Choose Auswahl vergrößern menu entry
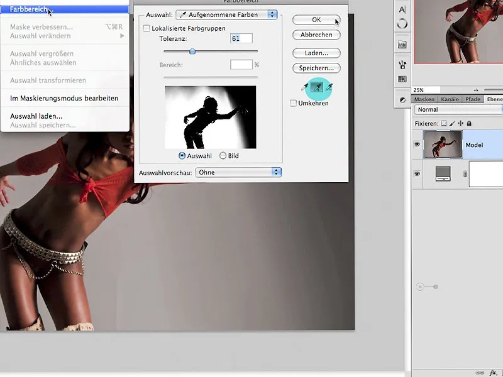Image resolution: width=503 pixels, height=377 pixels. click(x=65, y=53)
